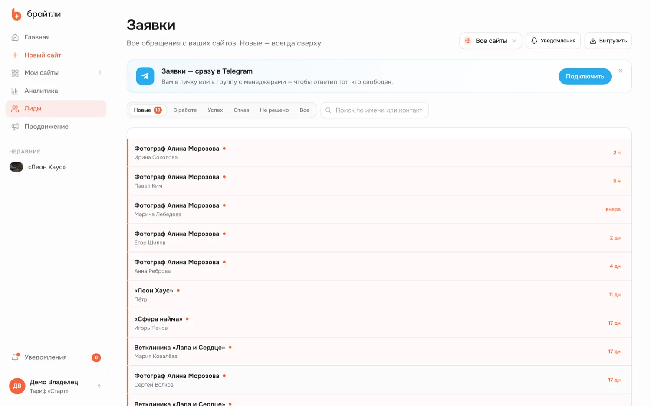Open Продвижение megaphone icon
The height and width of the screenshot is (406, 651).
(15, 127)
